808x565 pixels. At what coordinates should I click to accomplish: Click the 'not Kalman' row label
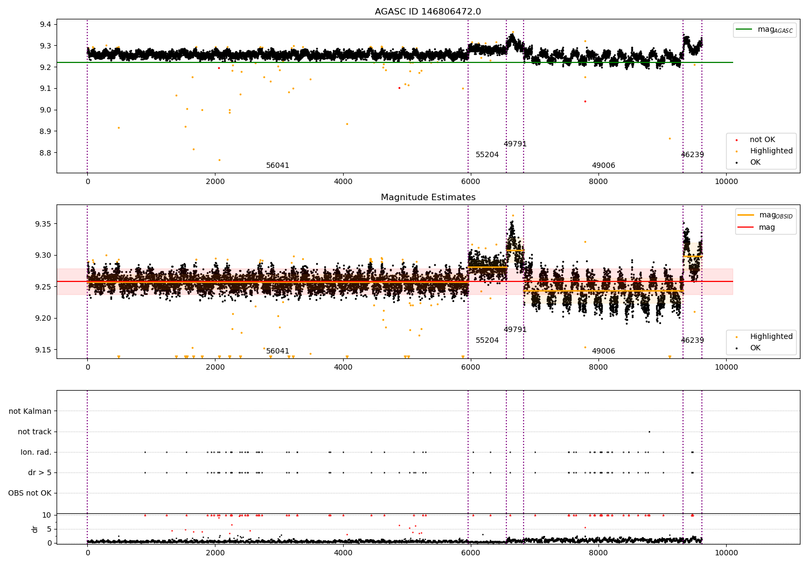tap(30, 411)
